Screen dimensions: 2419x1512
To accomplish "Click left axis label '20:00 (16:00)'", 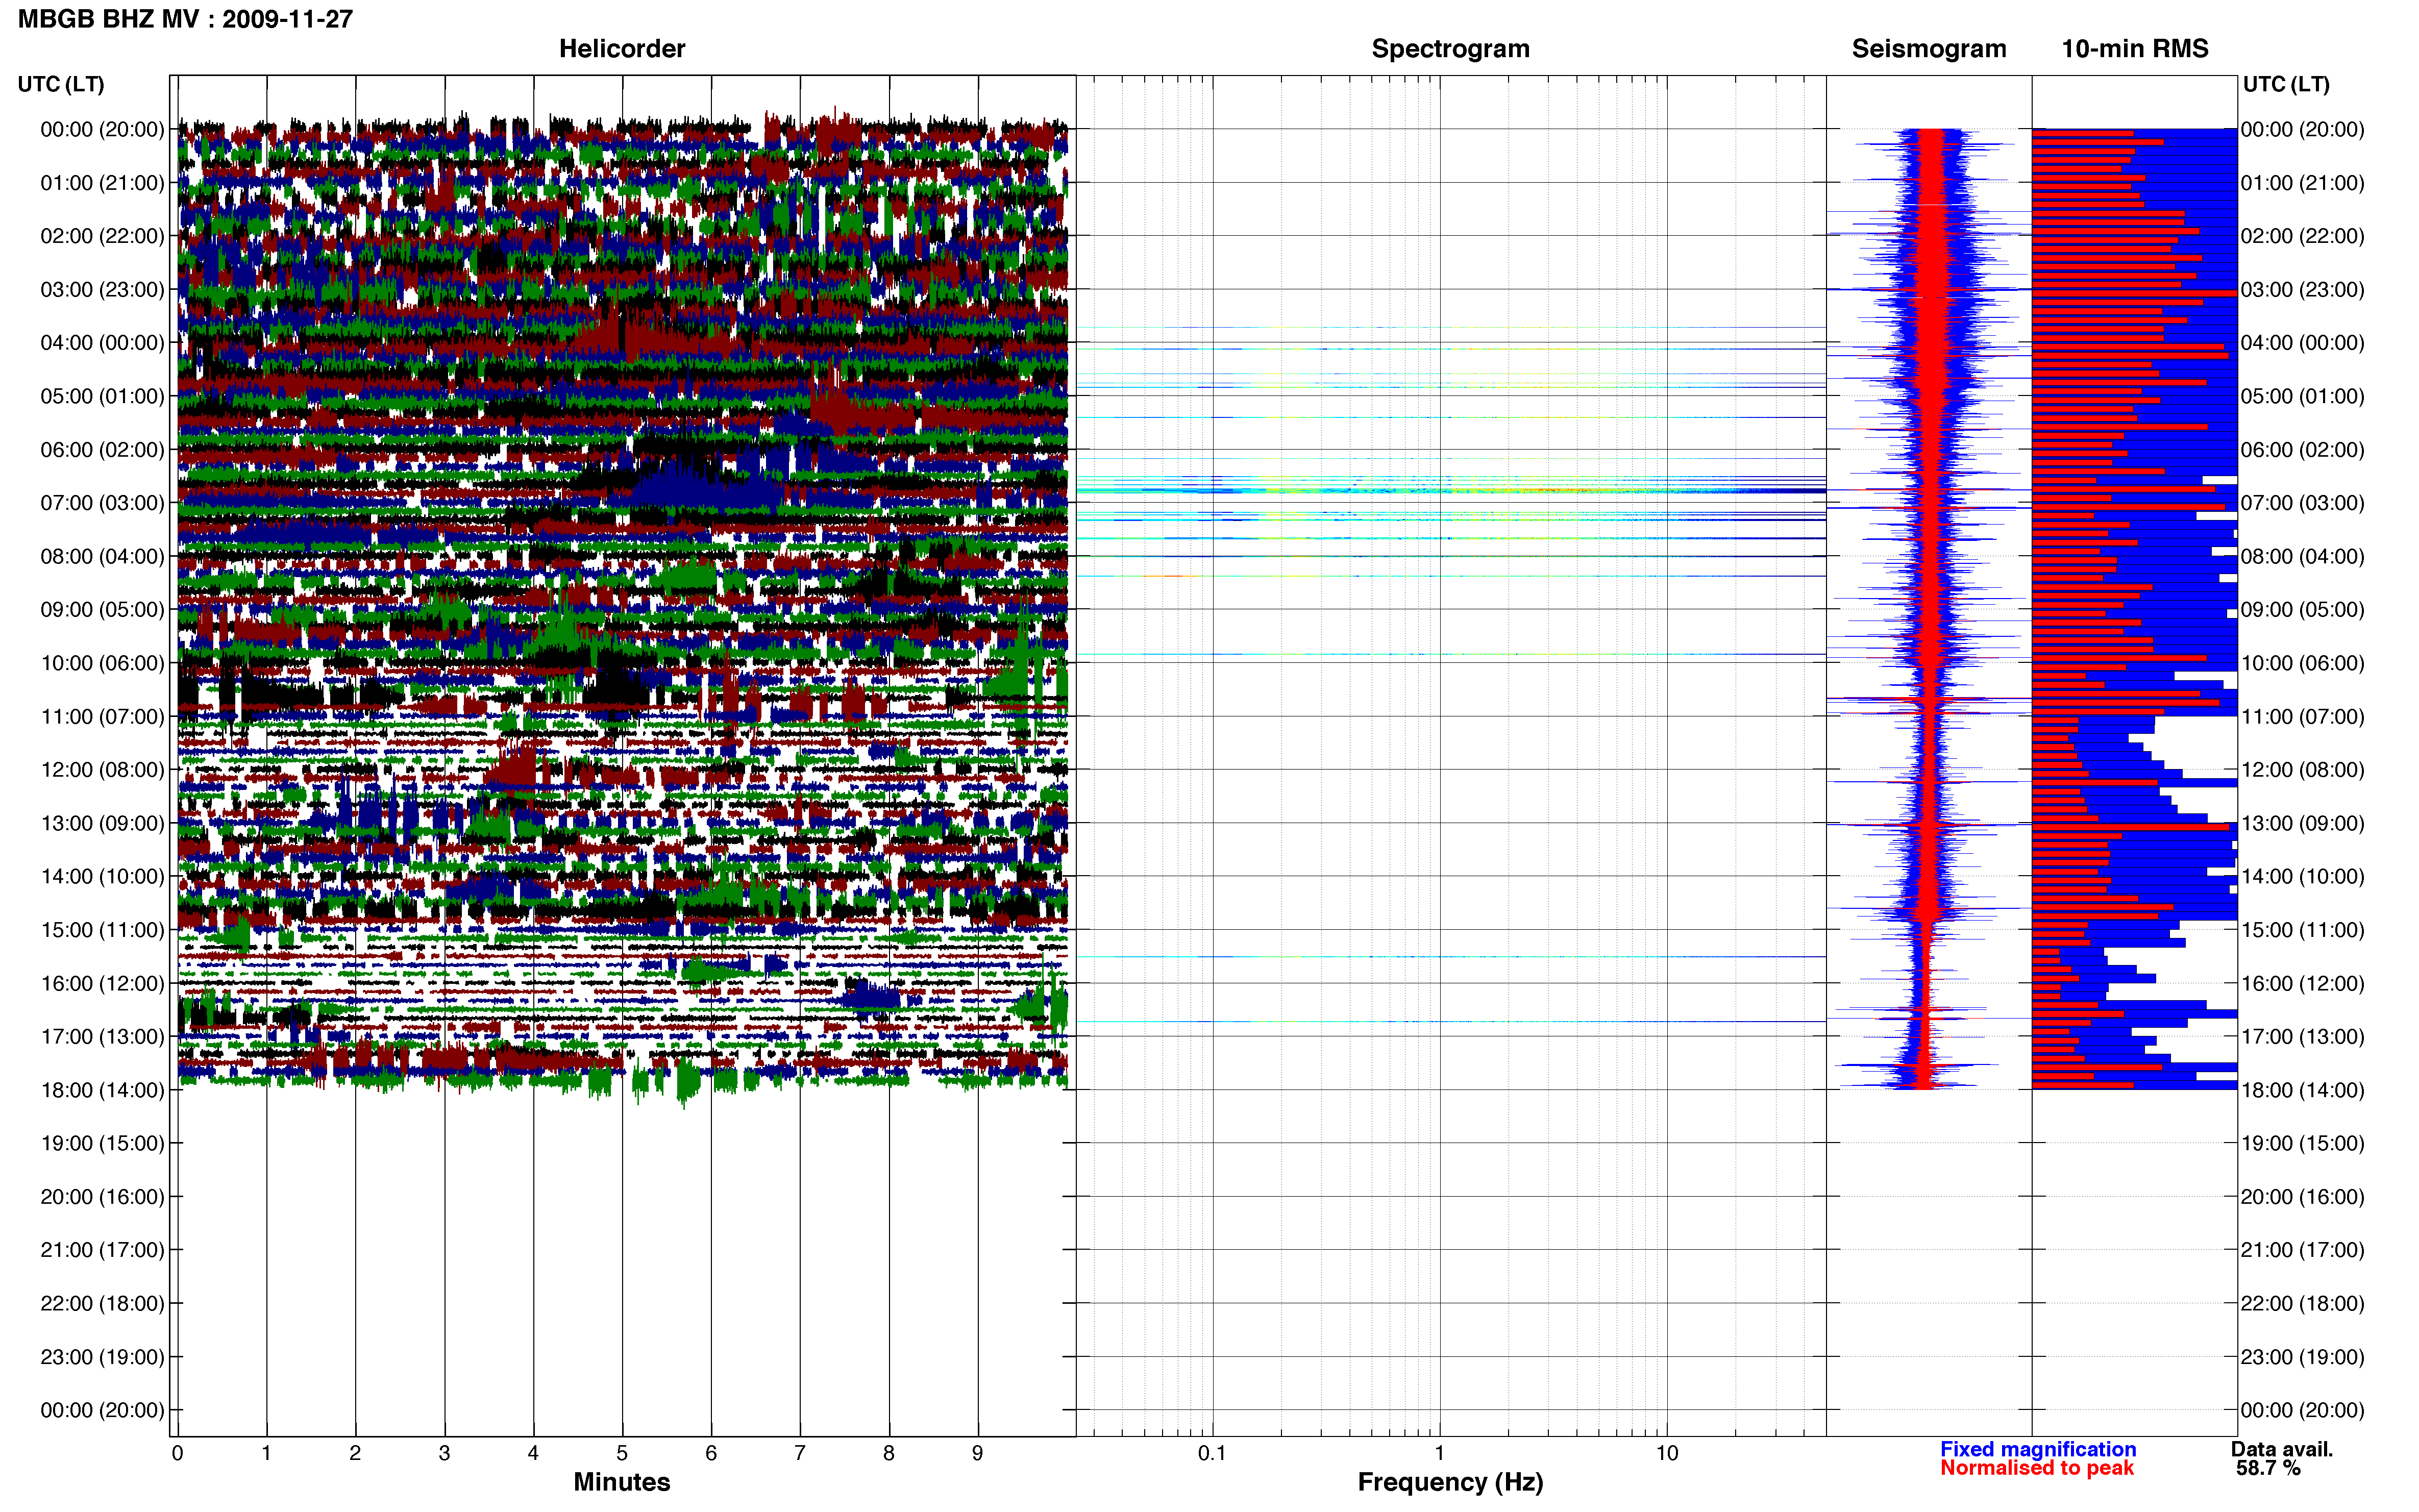I will (102, 1197).
